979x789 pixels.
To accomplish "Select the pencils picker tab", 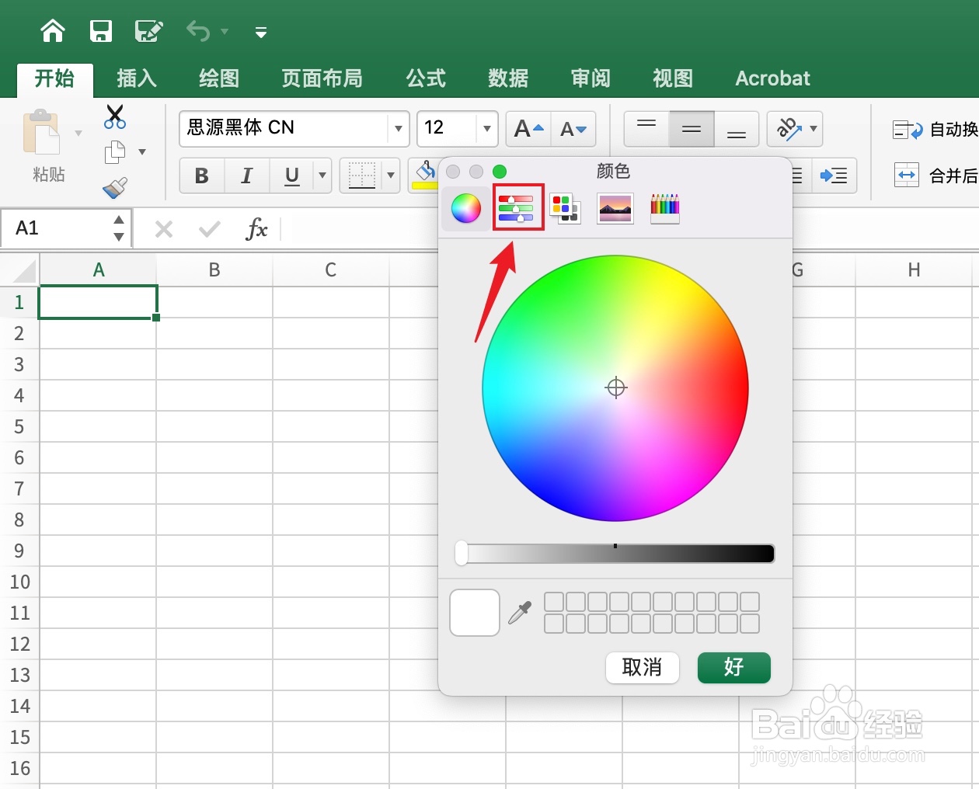I will 664,208.
